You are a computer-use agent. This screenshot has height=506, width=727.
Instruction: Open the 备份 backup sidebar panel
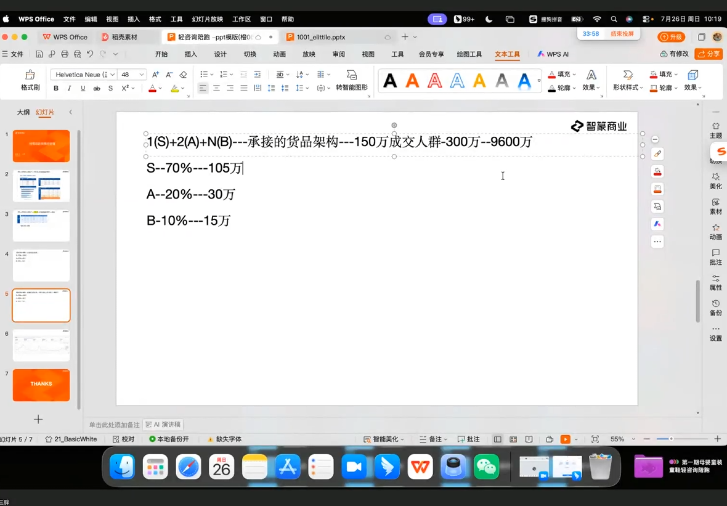click(x=715, y=308)
